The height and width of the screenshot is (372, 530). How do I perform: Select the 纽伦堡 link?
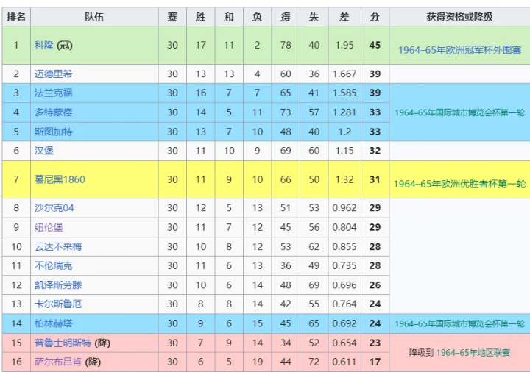tap(49, 228)
